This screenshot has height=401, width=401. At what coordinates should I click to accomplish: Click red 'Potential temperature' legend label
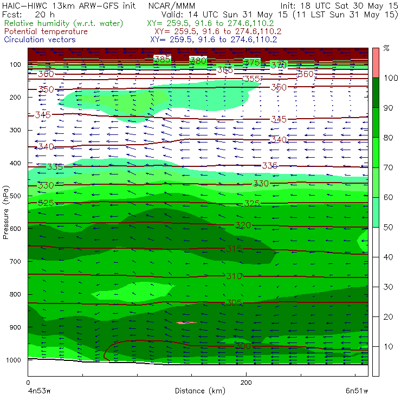tap(46, 31)
